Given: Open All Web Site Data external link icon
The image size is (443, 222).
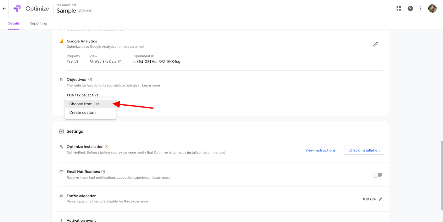Looking at the screenshot, I should (x=120, y=62).
